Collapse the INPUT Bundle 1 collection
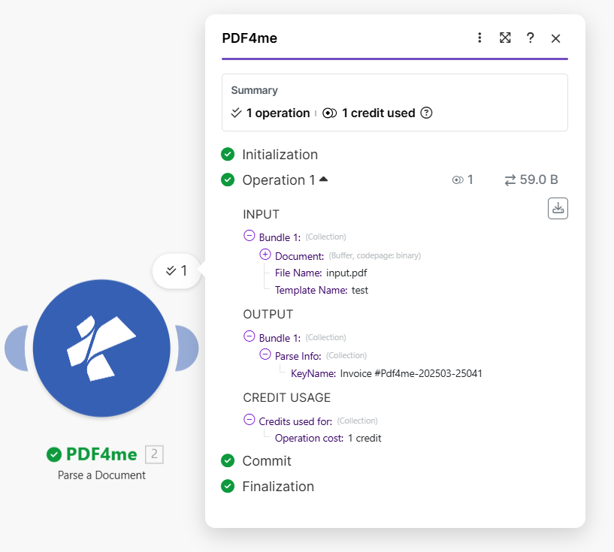The height and width of the screenshot is (552, 614). (x=250, y=236)
